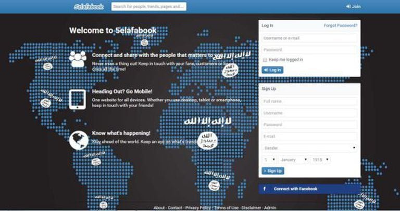Click the Full name field

(x=309, y=101)
